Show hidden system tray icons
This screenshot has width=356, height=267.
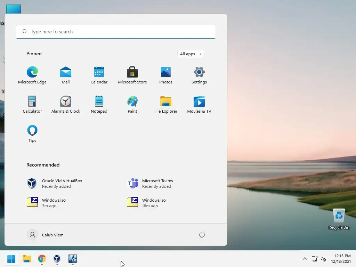305,259
